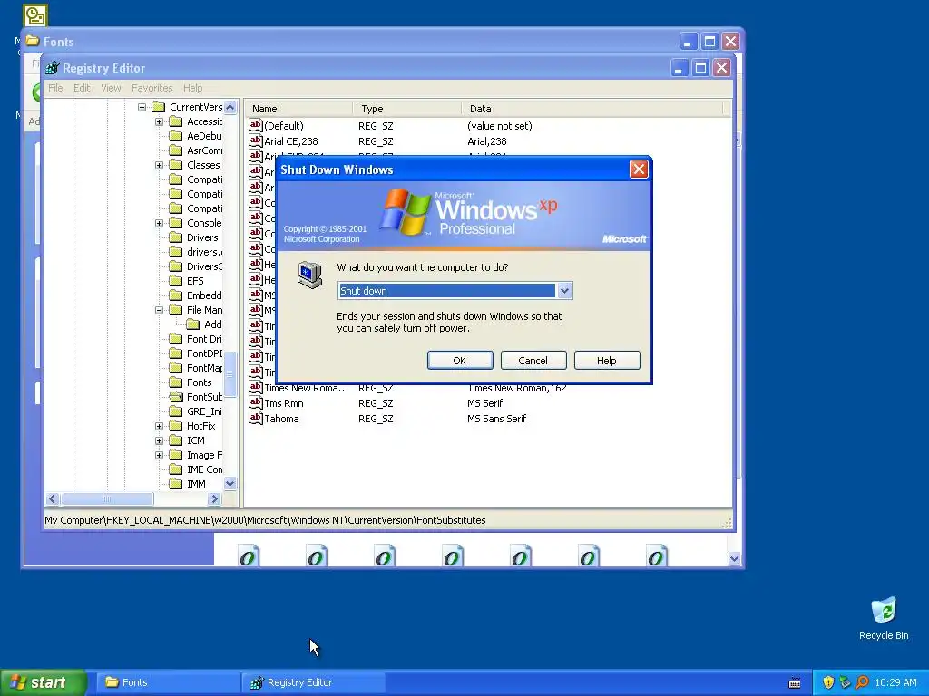Click the tree pane vertical scrollbar thumb

[x=230, y=374]
